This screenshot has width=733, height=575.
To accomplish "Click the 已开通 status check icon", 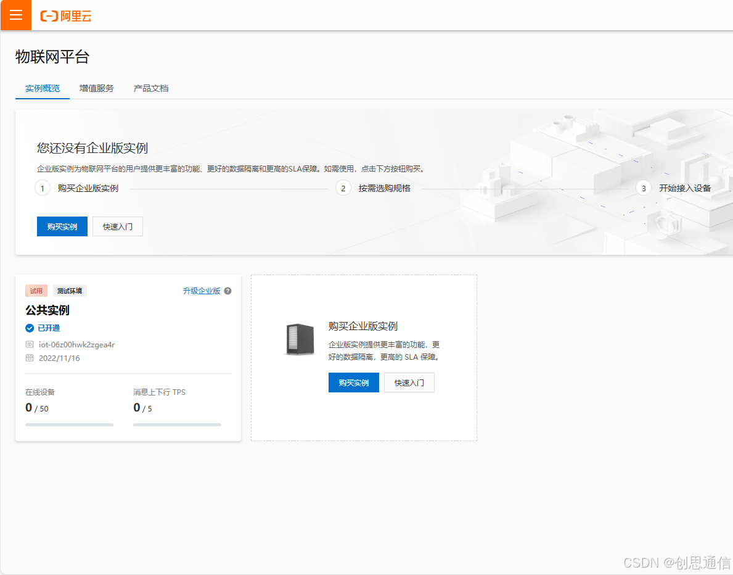I will coord(30,328).
